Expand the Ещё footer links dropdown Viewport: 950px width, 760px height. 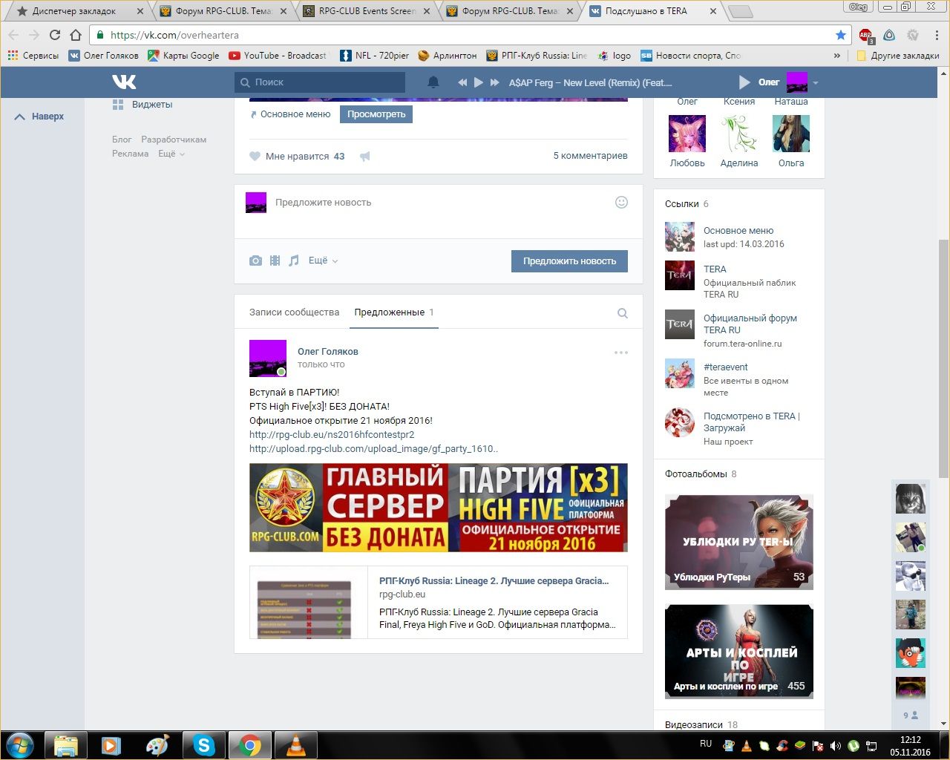tap(171, 154)
